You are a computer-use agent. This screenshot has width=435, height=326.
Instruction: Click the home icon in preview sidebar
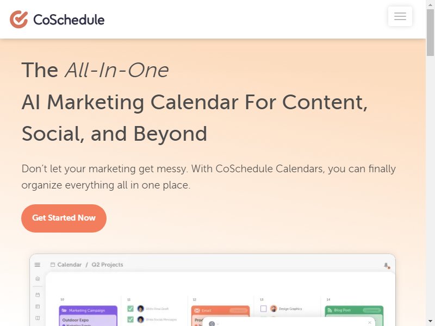coord(38,279)
